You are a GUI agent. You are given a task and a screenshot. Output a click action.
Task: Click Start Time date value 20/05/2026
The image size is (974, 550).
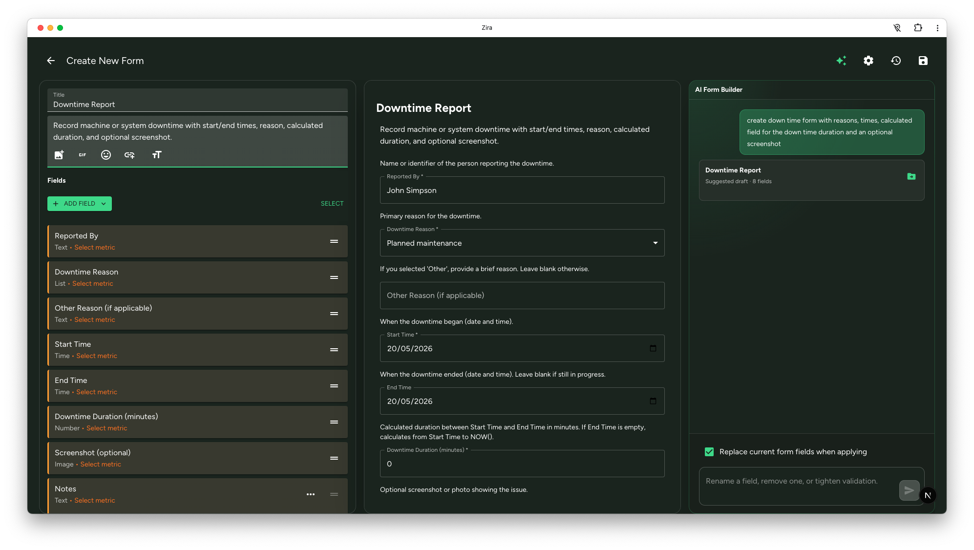(410, 349)
